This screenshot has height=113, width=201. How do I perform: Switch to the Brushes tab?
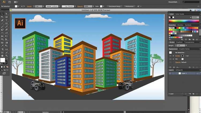click(180, 25)
